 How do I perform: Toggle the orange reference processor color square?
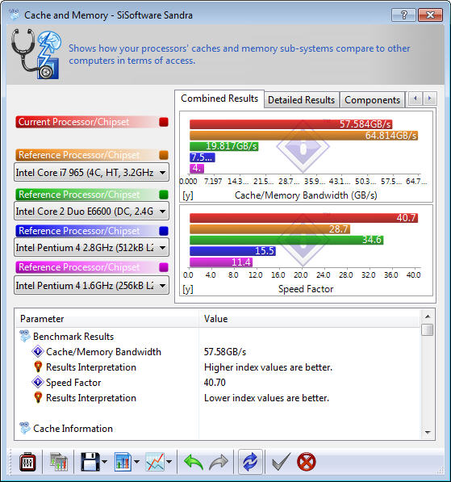pyautogui.click(x=164, y=155)
